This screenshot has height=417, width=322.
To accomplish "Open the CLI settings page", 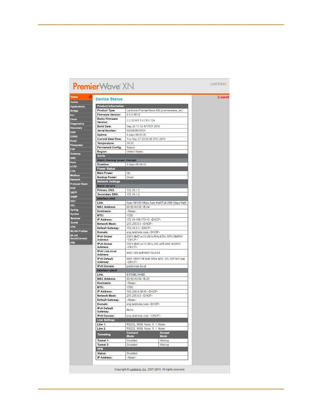I will [x=81, y=115].
